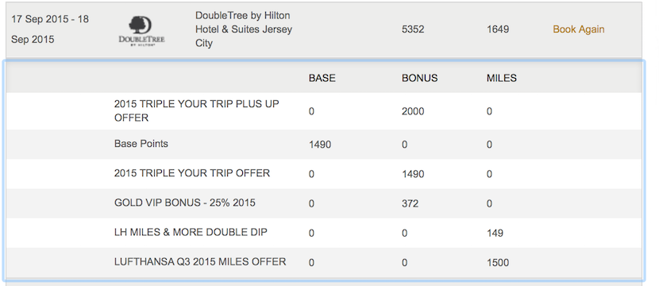Click the 372 Gold VIP bonus value
659x286 pixels.
(x=410, y=204)
